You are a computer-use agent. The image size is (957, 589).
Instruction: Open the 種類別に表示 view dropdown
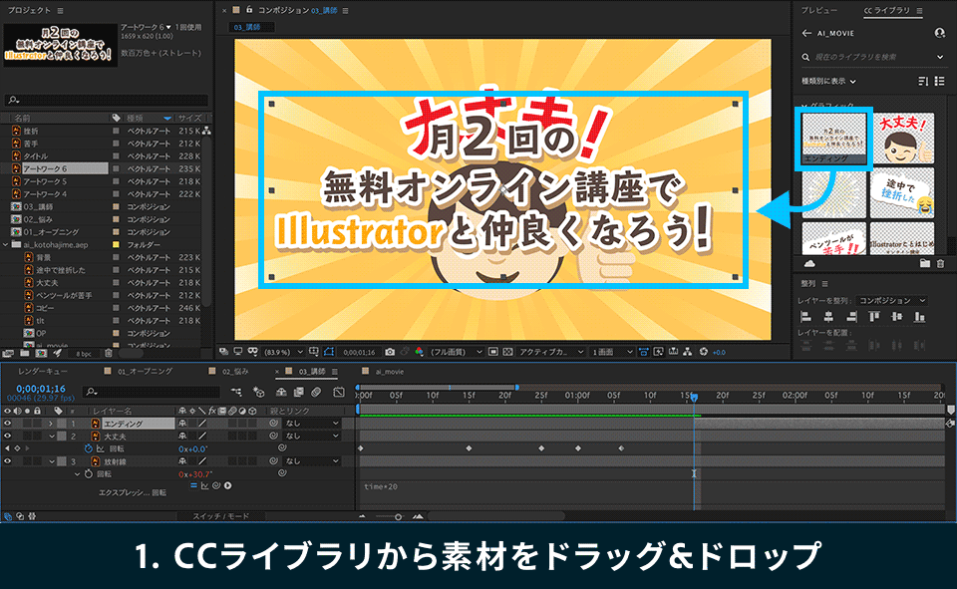tap(828, 81)
